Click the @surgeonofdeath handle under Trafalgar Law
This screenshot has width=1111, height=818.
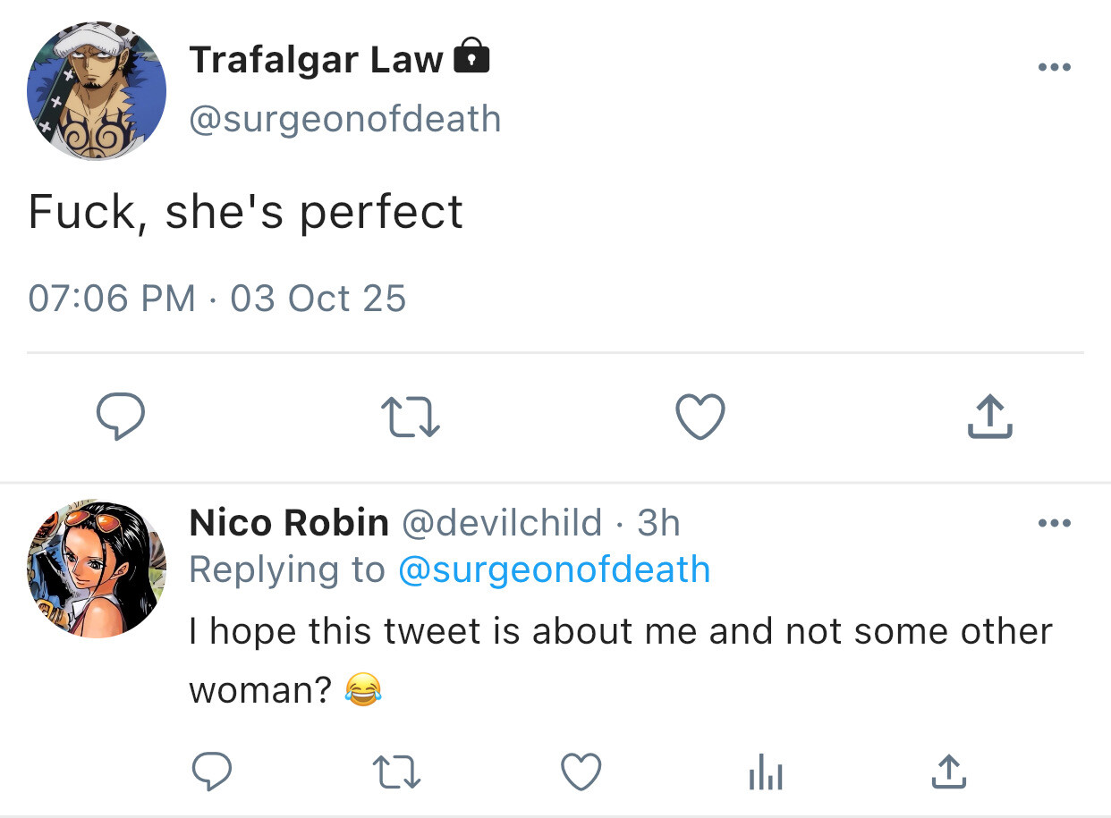[344, 119]
